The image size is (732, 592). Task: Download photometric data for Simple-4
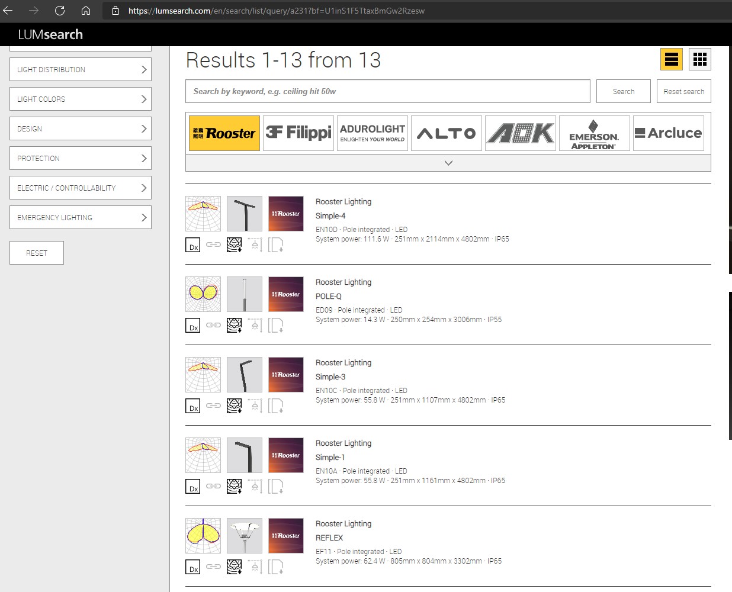[235, 245]
